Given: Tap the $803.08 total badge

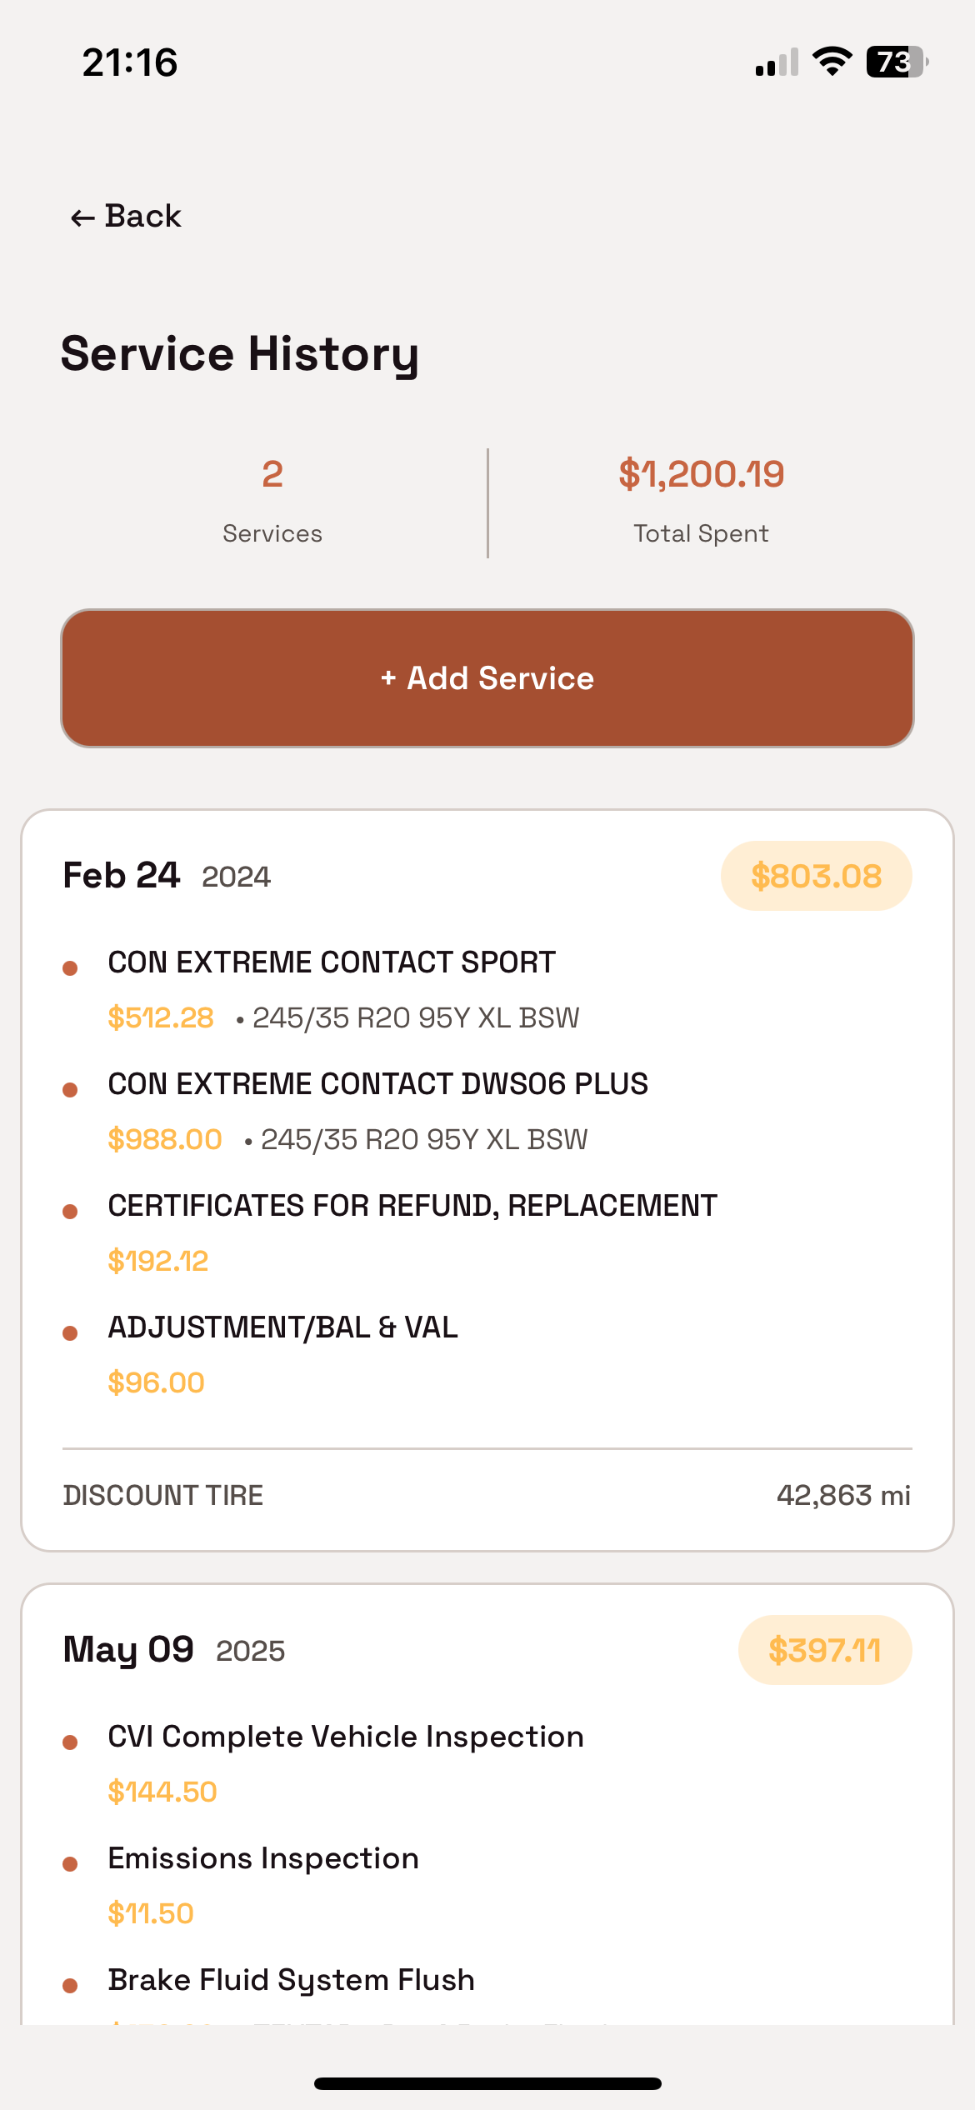Looking at the screenshot, I should 816,876.
